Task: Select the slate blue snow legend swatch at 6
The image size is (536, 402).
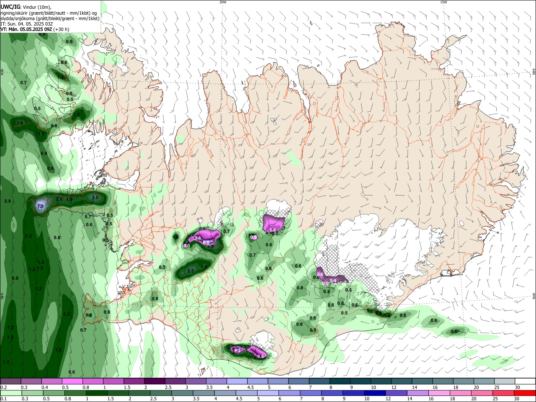Action: [298, 381]
